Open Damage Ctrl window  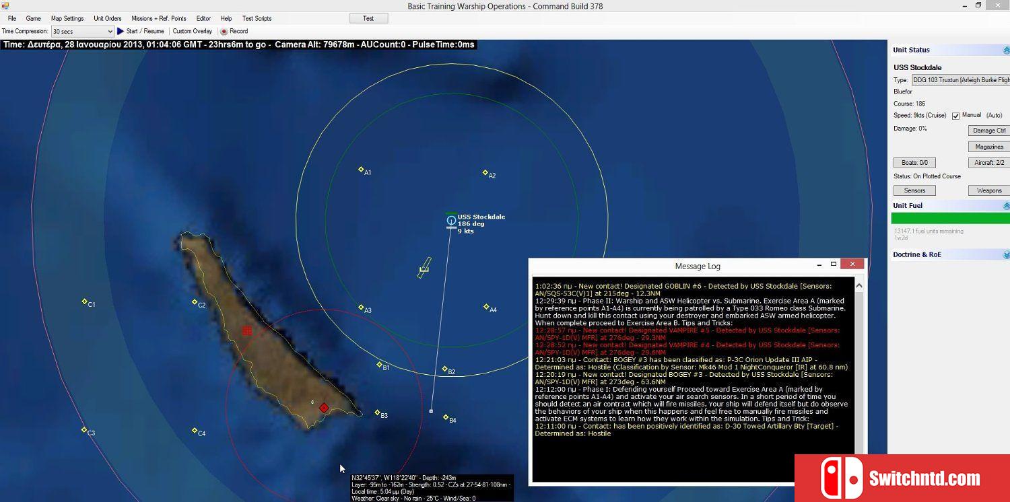(989, 131)
